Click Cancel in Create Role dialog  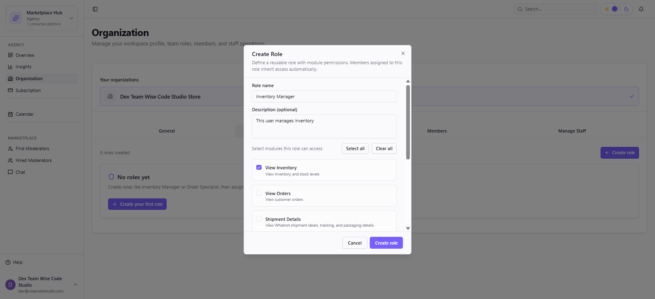(355, 243)
